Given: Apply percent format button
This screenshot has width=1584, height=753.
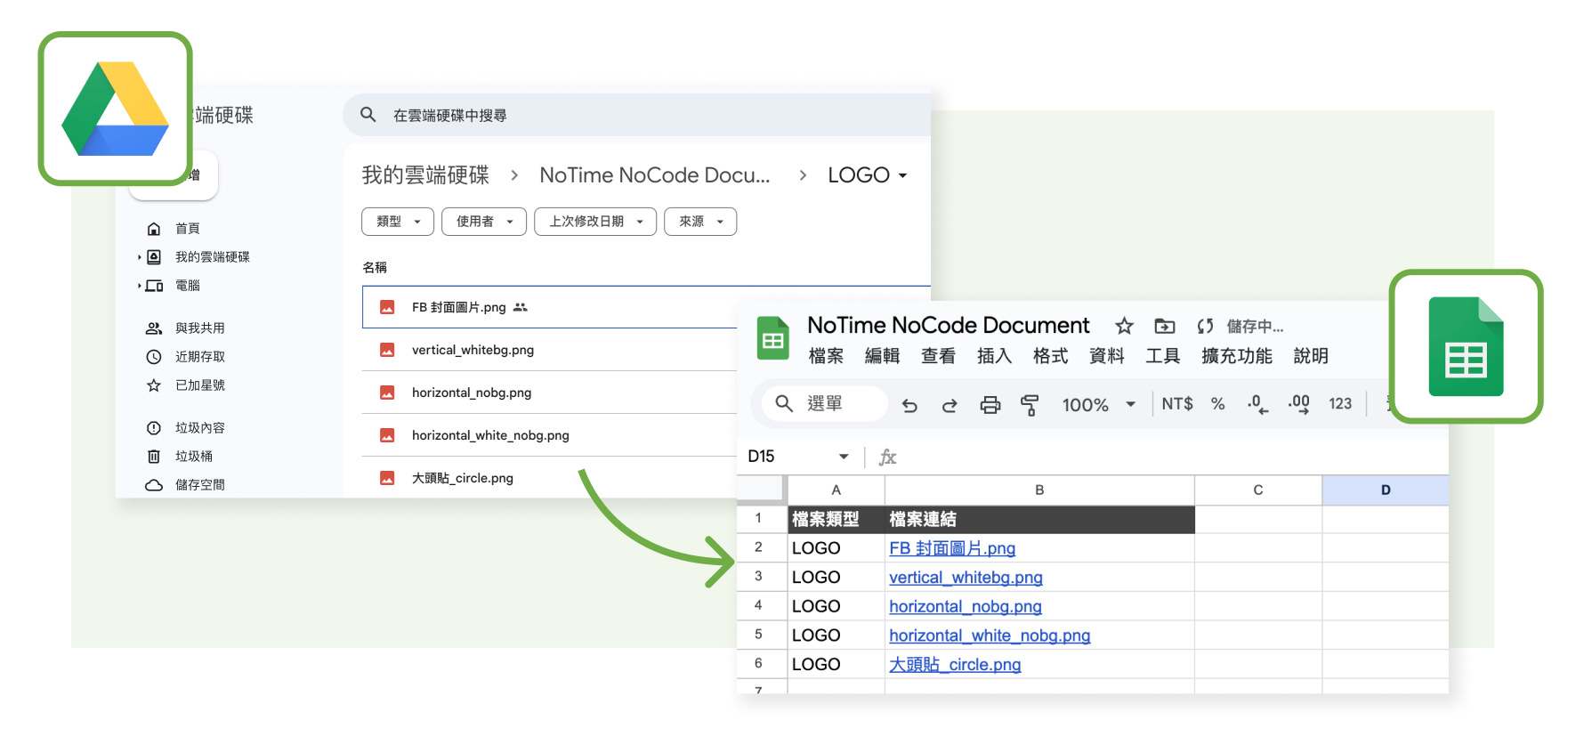Looking at the screenshot, I should 1217,404.
